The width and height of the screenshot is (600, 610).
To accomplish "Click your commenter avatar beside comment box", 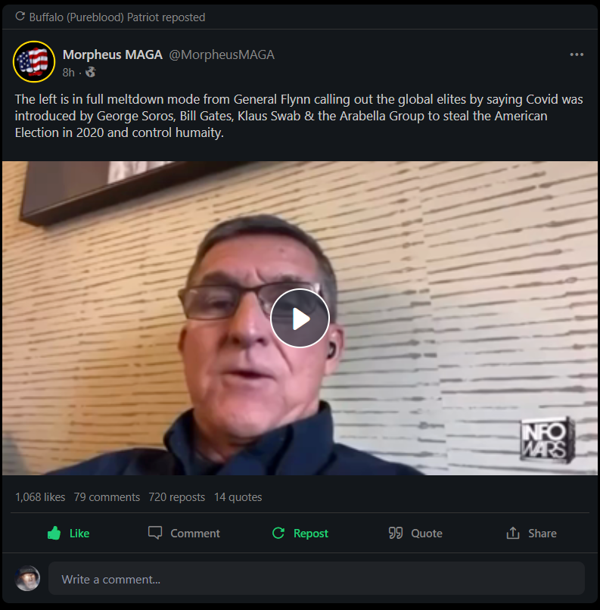I will coord(27,578).
